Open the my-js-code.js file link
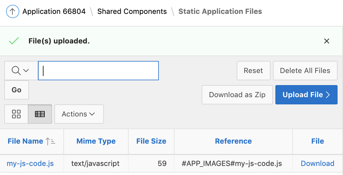The width and height of the screenshot is (343, 175). 30,164
